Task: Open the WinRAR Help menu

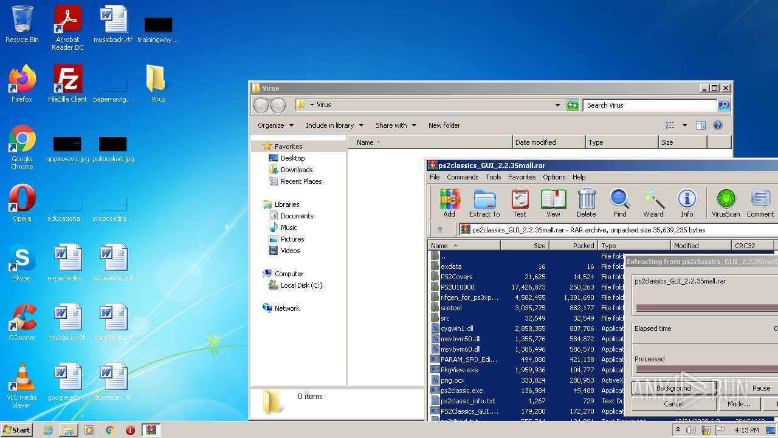Action: [x=579, y=177]
